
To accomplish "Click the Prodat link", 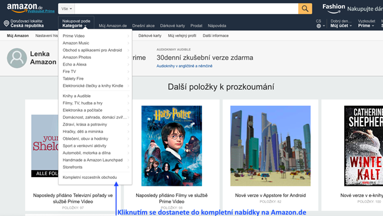I will (x=196, y=26).
